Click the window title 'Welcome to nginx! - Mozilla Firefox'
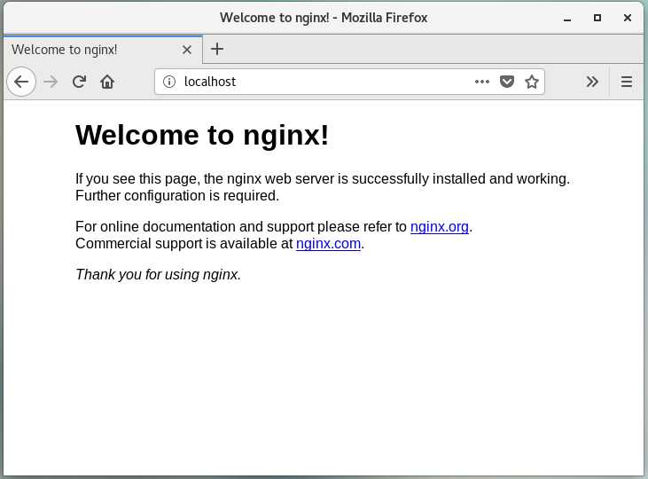Image resolution: width=648 pixels, height=479 pixels. pos(324,18)
